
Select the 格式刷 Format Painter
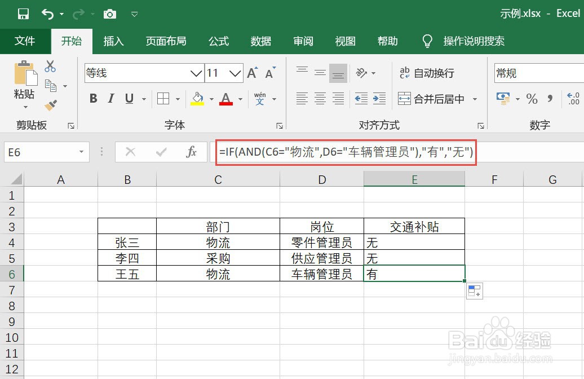click(50, 105)
